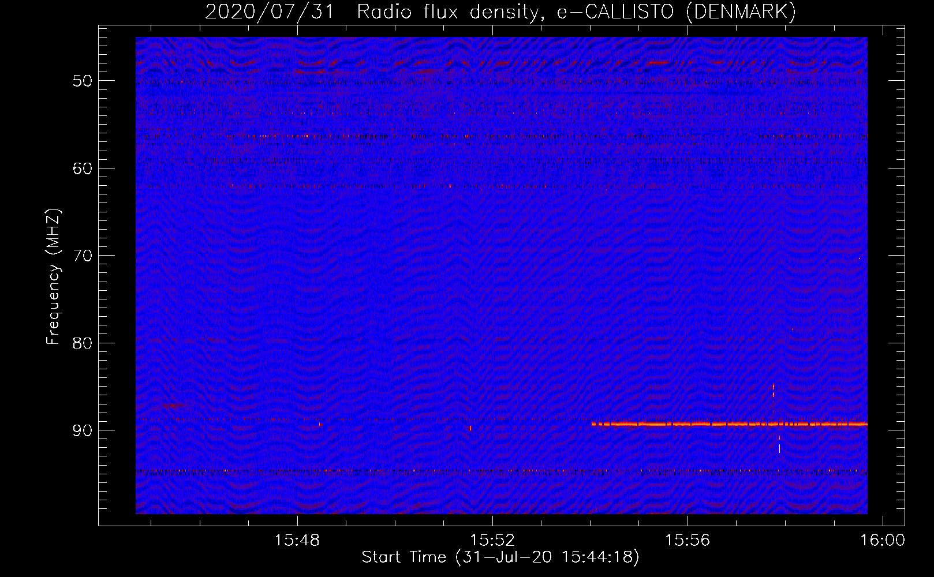Click the 60 MHz frequency tick label
This screenshot has height=577, width=934.
83,168
